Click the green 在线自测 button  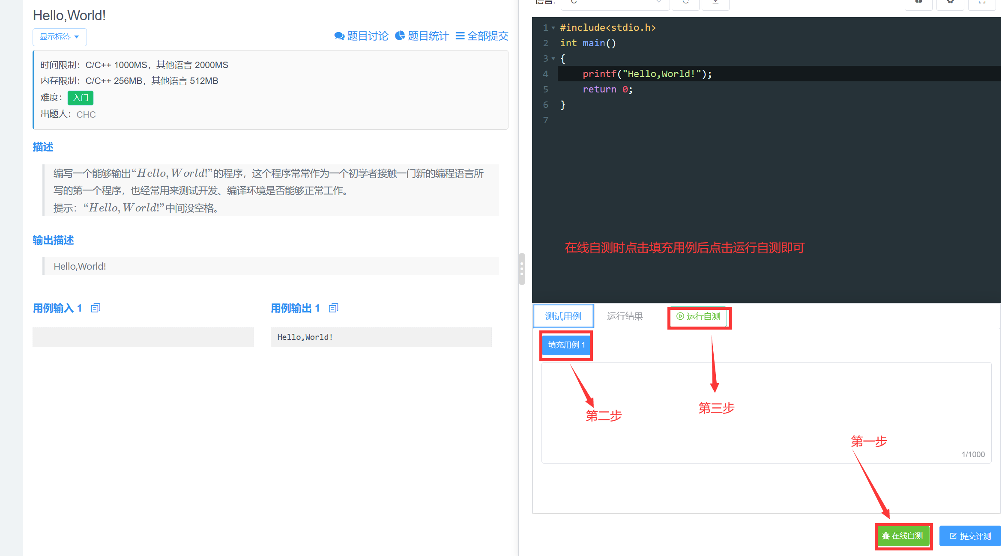coord(903,536)
